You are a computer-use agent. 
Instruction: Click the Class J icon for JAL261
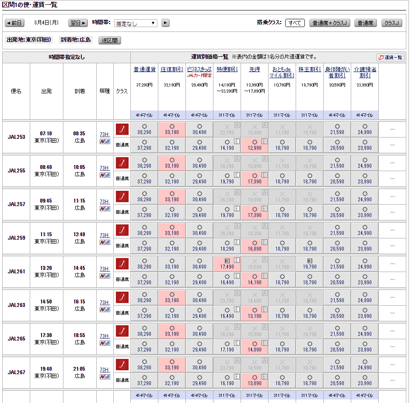tap(122, 264)
